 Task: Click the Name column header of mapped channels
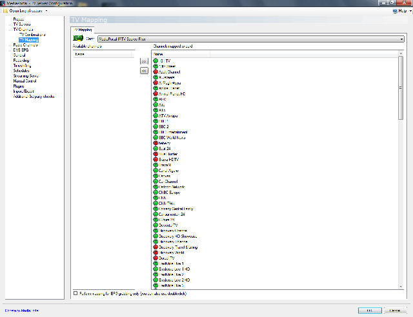(181, 54)
